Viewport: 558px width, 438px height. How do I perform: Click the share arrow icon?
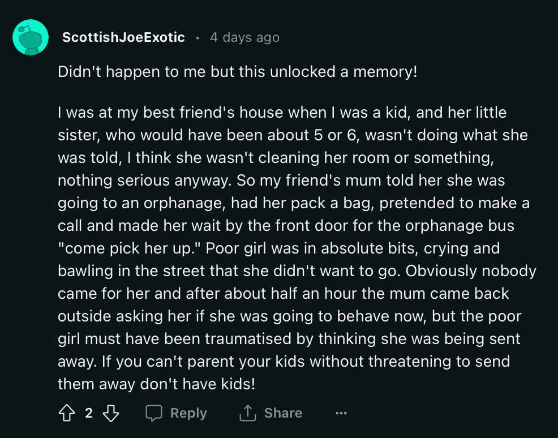click(247, 414)
